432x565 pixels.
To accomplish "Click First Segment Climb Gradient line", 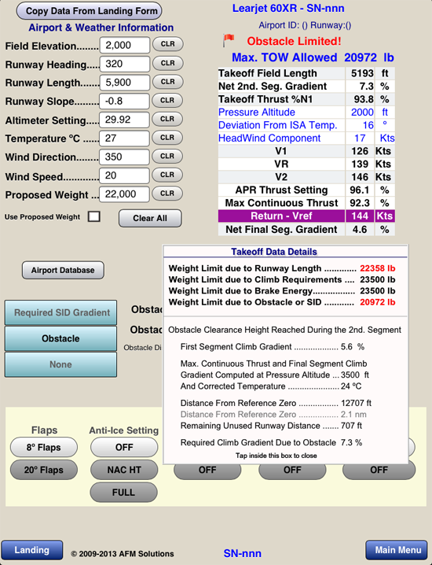I will [273, 347].
